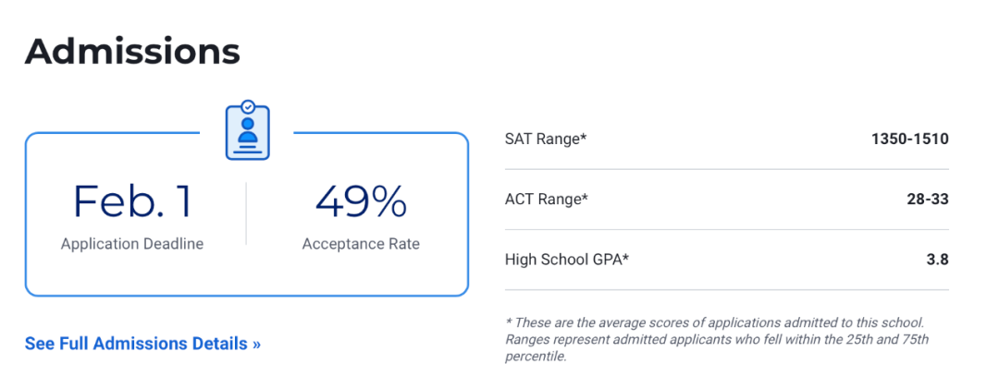Click the High School GPA* label
Viewport: 999px width, 388px height.
point(567,260)
